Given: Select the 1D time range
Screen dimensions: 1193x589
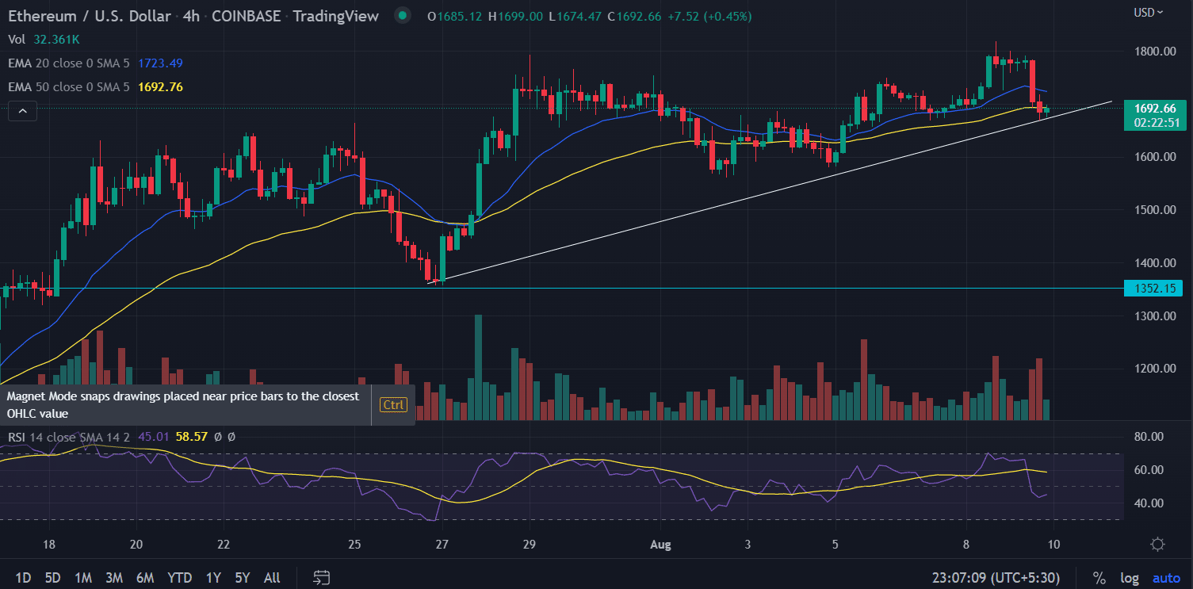Looking at the screenshot, I should (x=23, y=577).
